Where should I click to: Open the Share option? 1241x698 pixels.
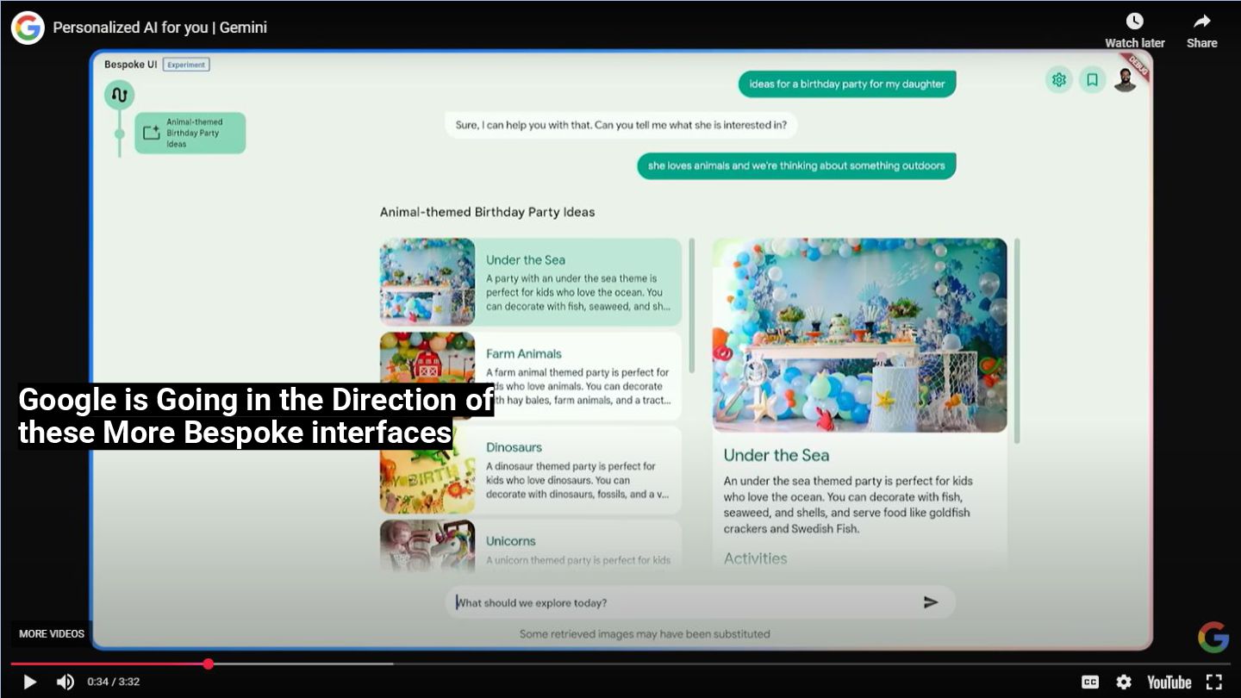click(x=1201, y=31)
